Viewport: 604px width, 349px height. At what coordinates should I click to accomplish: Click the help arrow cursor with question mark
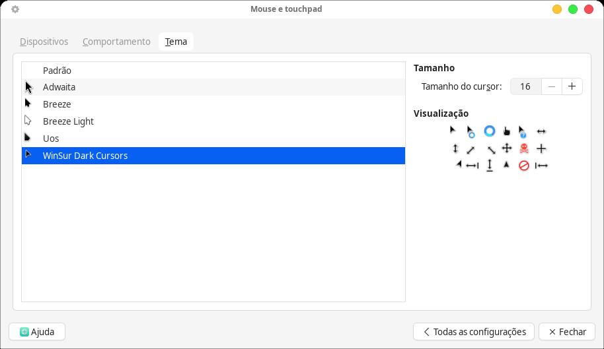tap(523, 131)
